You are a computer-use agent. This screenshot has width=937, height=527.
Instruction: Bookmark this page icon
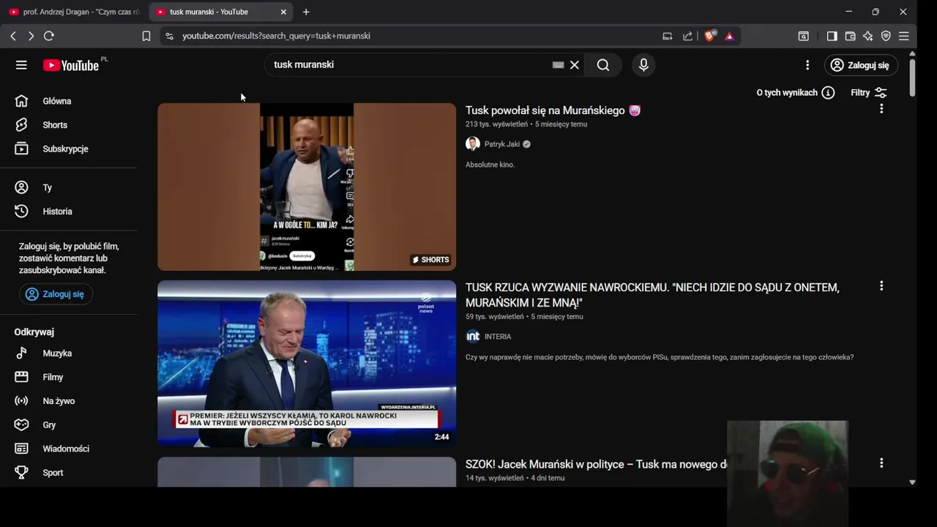tap(146, 36)
